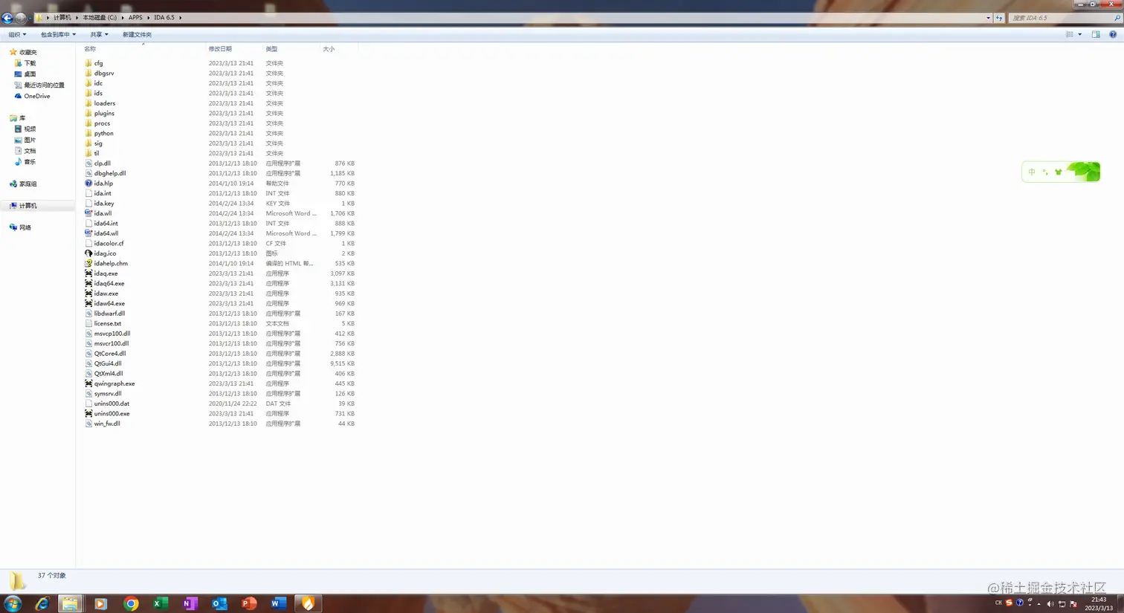Open the view options dropdown arrow

[1079, 34]
